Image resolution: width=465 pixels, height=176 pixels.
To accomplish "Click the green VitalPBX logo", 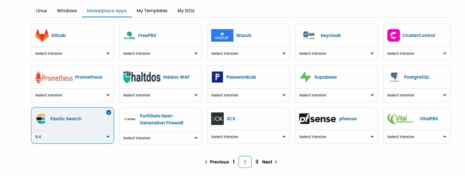I will pos(400,119).
